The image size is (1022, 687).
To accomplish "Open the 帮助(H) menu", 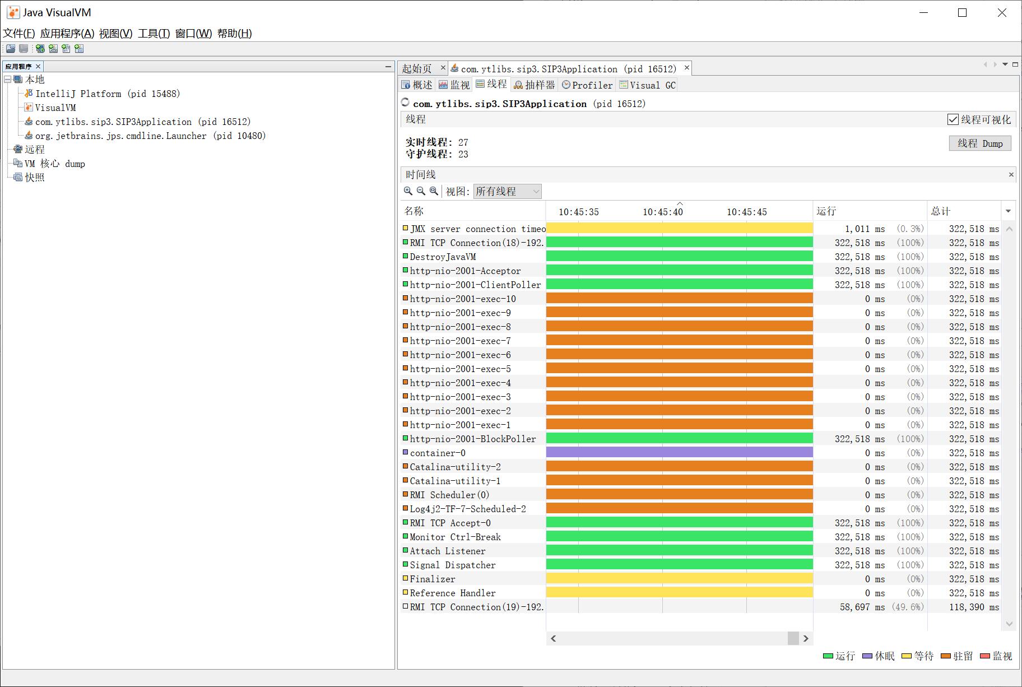I will pyautogui.click(x=235, y=34).
